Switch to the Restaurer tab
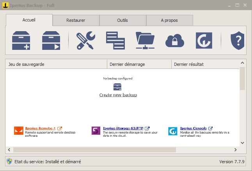This screenshot has width=252, height=171. (76, 20)
